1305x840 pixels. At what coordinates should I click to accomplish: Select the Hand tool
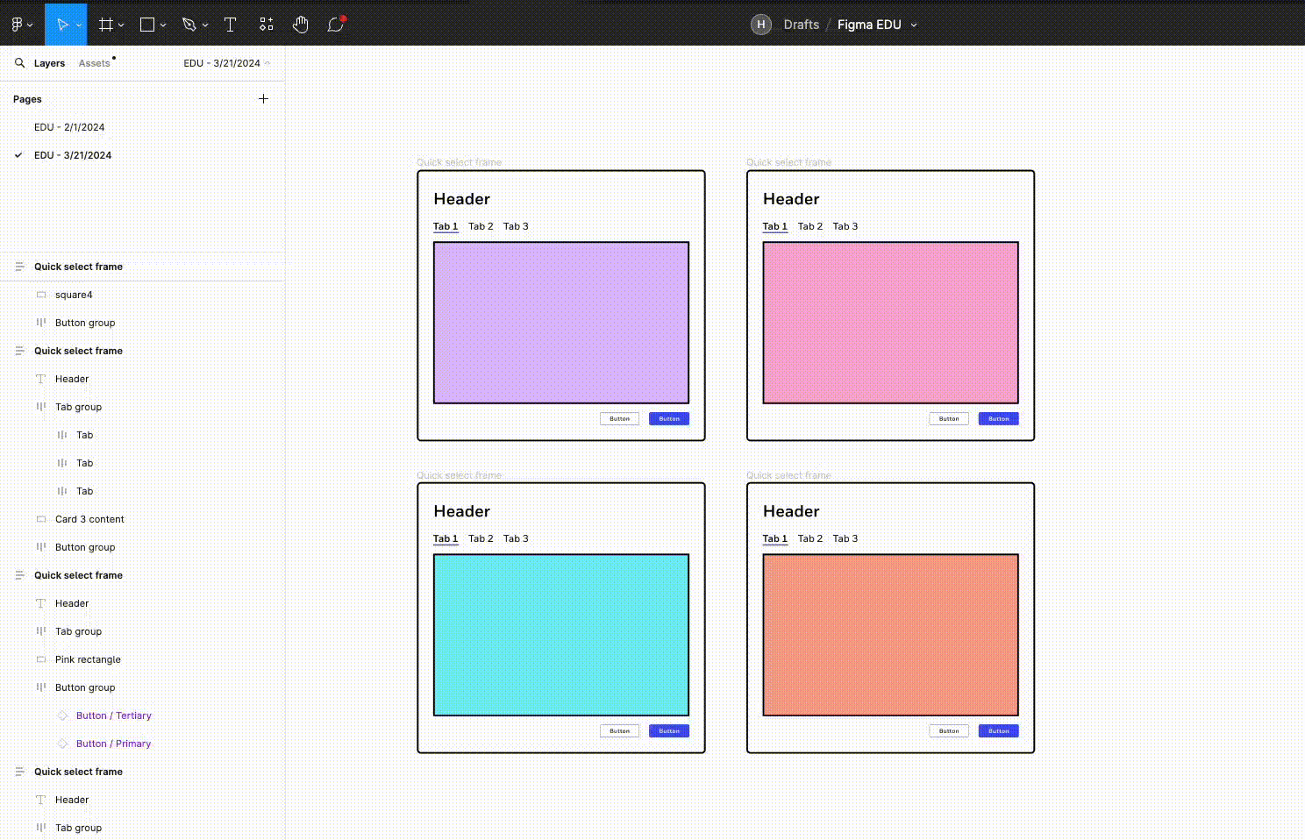click(301, 25)
